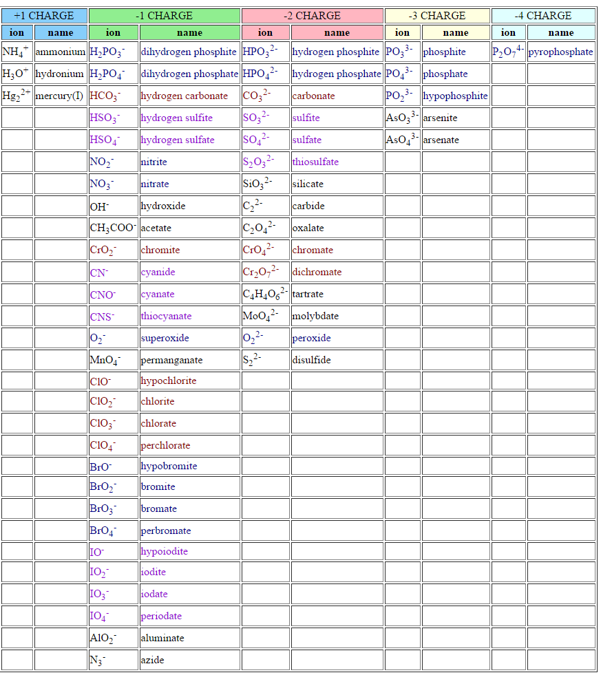601x675 pixels.
Task: Open the pyrophosphate link
Action: [560, 52]
